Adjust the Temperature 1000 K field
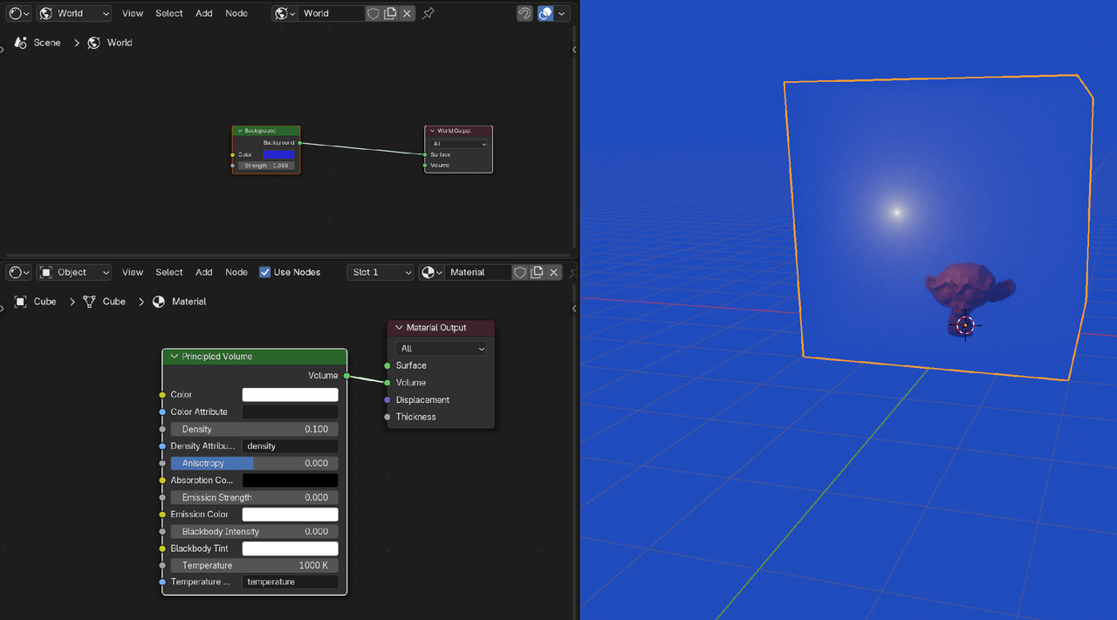 [254, 565]
